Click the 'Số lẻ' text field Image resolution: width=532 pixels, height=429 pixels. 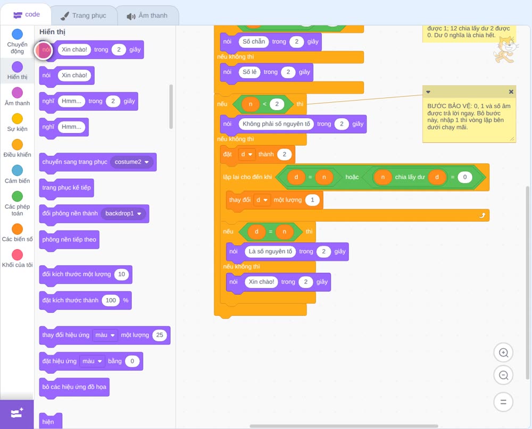coord(250,72)
